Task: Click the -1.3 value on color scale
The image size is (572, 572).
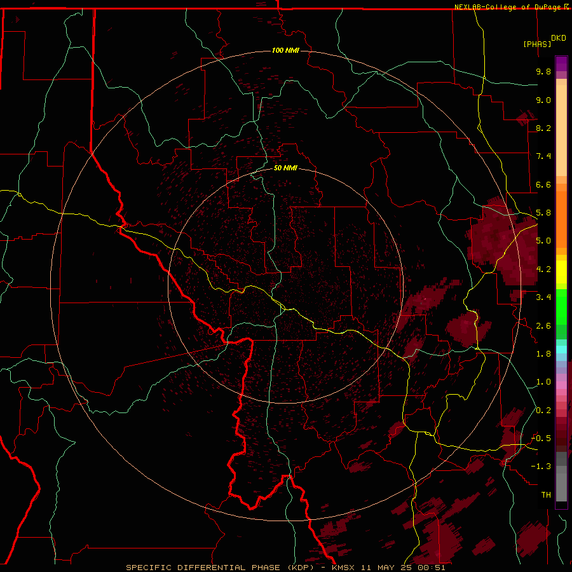Action: coord(541,466)
